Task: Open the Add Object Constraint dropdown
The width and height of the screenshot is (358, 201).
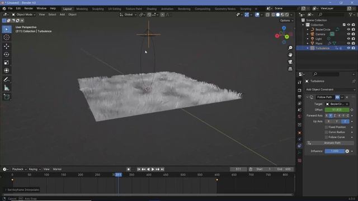Action: (331, 89)
